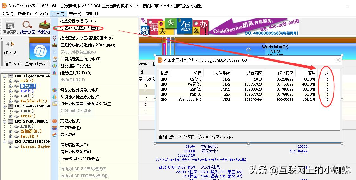Click the Search Partition (搜索分区) magnifier icon
Screen dimensions: 356x180
[x=27, y=25]
